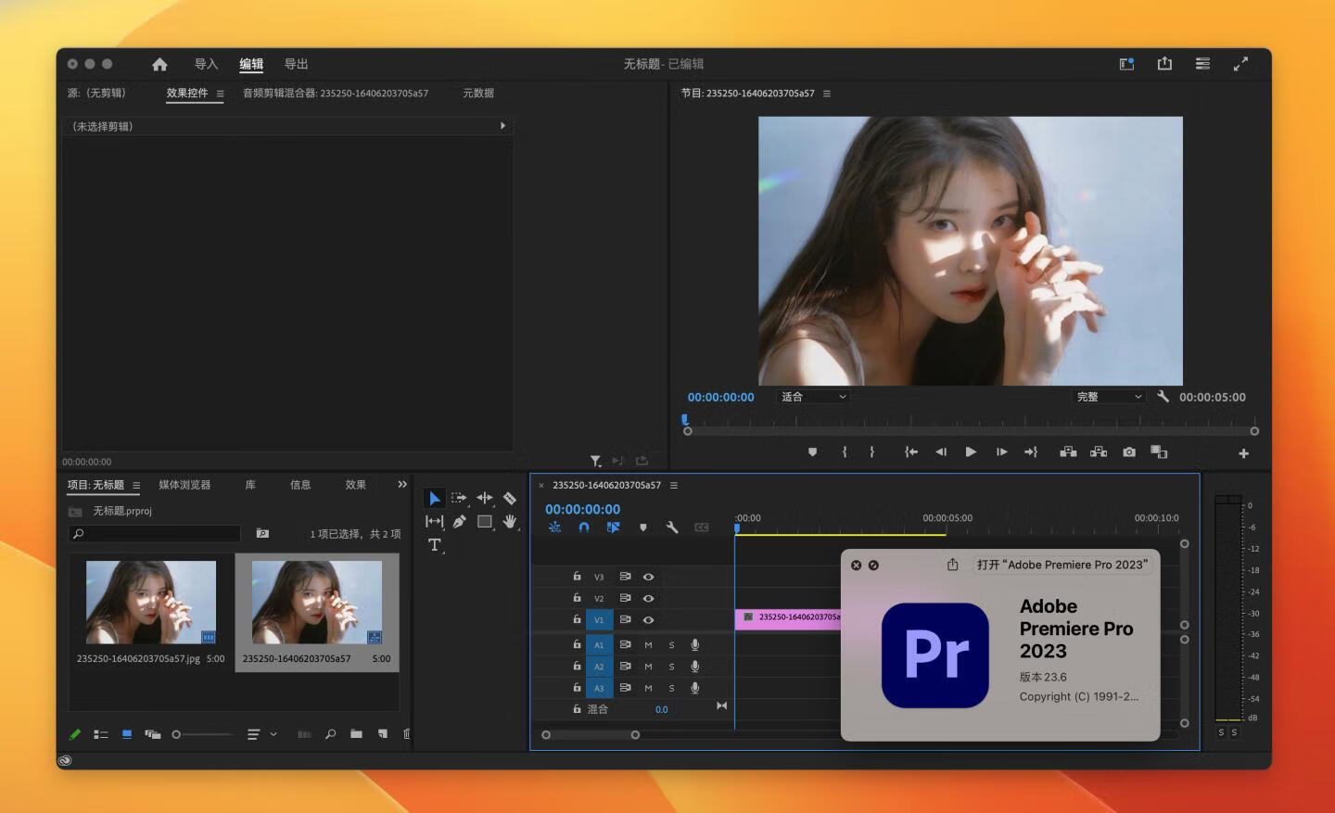
Task: Open the 信息 tab
Action: click(x=300, y=485)
